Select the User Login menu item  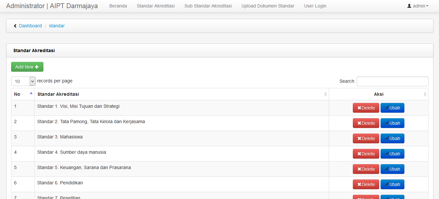[x=315, y=6]
